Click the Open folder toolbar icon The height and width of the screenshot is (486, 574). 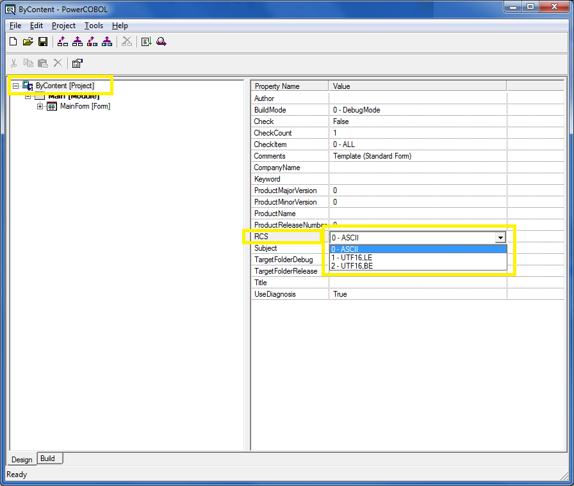(28, 42)
